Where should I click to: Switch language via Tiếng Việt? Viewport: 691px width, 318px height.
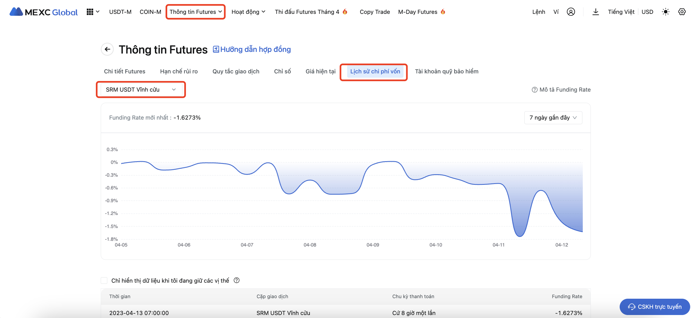621,12
